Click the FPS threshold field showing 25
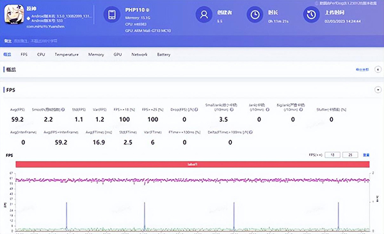This screenshot has width=384, height=234. tap(350, 155)
